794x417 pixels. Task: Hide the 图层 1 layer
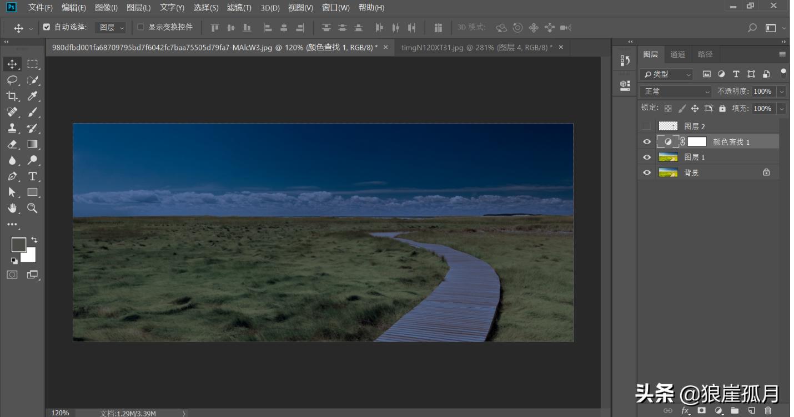point(646,157)
